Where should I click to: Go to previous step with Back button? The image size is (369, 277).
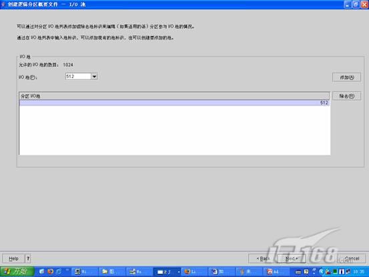[263, 258]
